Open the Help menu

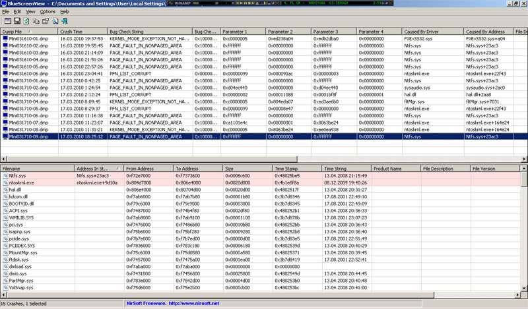[65, 12]
